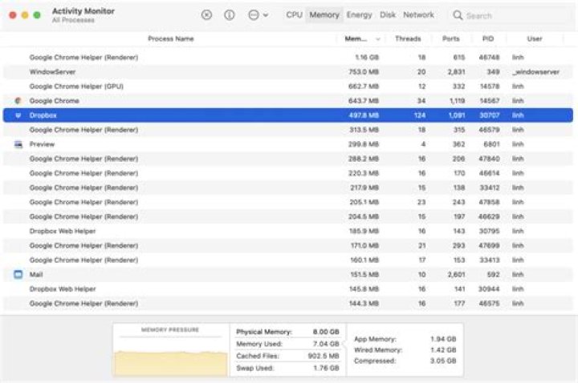Click the Physical Memory 8.00 GB value
Image resolution: width=578 pixels, height=383 pixels.
tap(326, 332)
